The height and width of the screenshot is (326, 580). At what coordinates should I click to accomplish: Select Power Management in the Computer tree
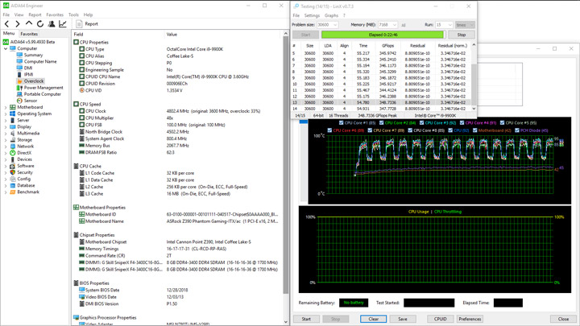(x=43, y=88)
